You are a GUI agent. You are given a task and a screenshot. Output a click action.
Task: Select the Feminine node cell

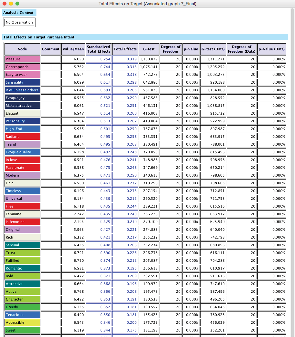tap(22, 214)
